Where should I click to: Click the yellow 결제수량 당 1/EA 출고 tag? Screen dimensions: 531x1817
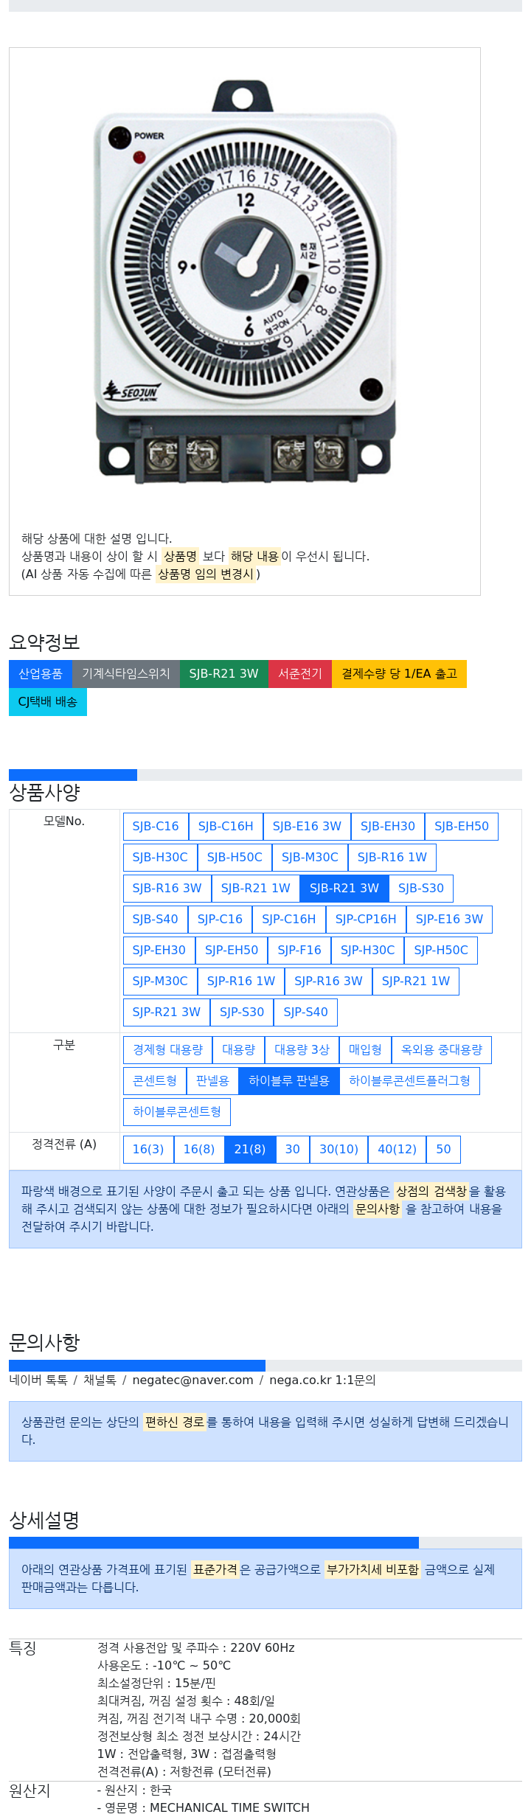399,673
